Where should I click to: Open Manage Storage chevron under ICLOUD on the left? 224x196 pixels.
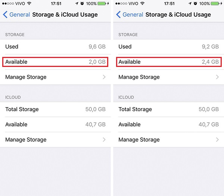click(104, 139)
